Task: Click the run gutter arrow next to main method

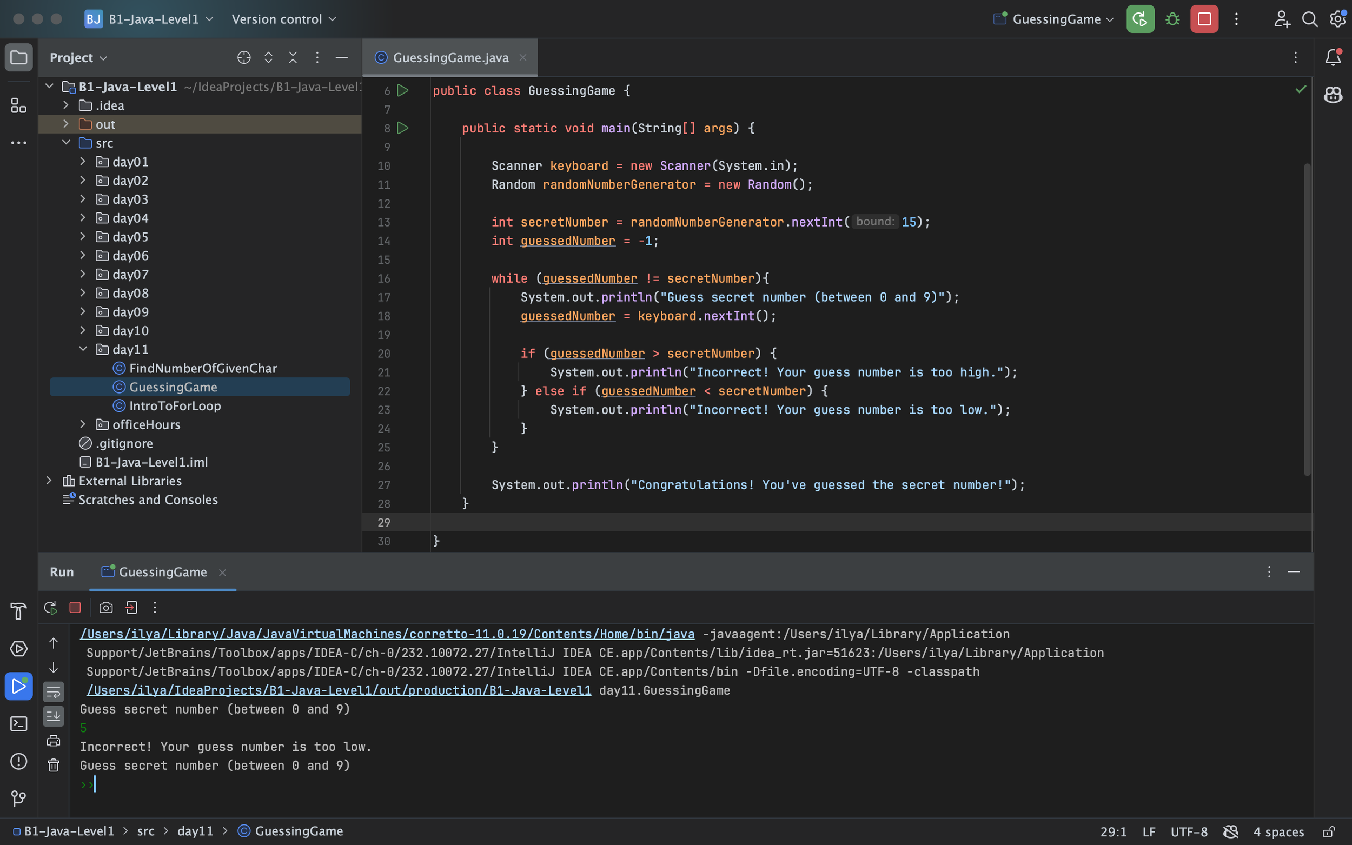Action: point(402,128)
